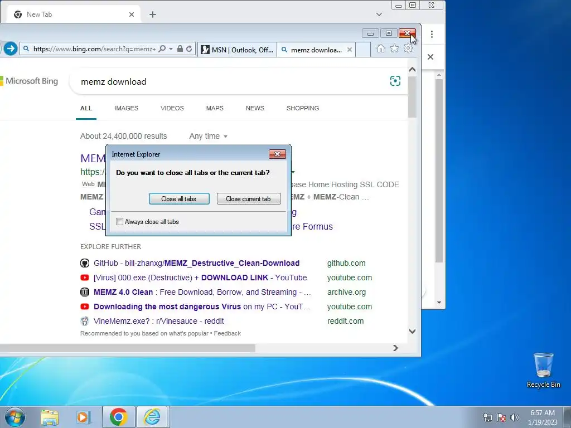Click the YouTube icon beside the 000.exe result

85,278
